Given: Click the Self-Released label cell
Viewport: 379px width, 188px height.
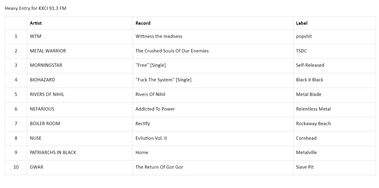Looking at the screenshot, I should (x=334, y=65).
